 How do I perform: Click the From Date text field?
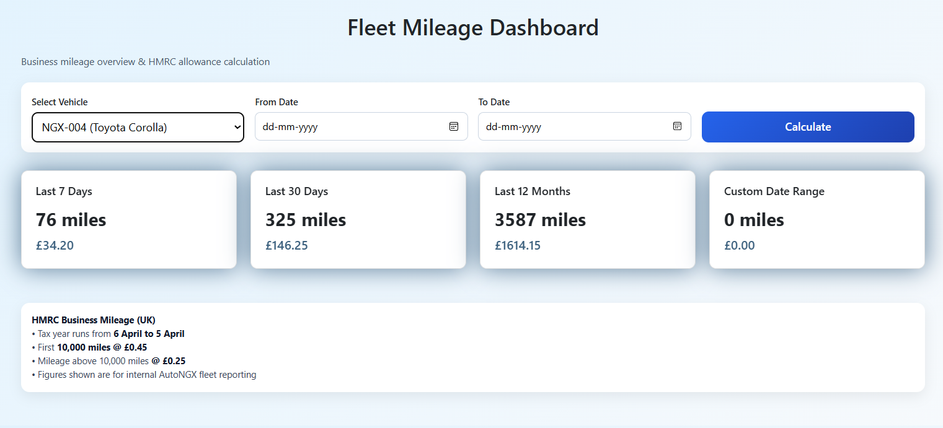click(x=347, y=126)
